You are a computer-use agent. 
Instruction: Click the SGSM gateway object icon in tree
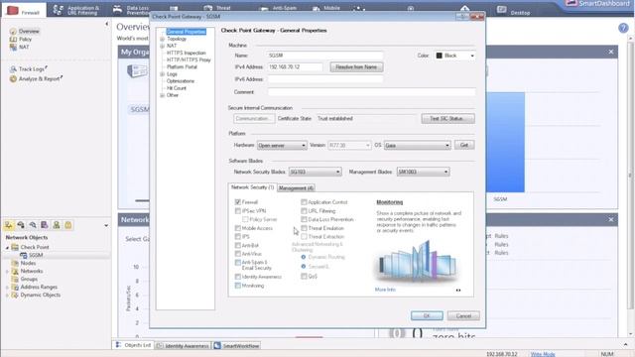tap(24, 255)
